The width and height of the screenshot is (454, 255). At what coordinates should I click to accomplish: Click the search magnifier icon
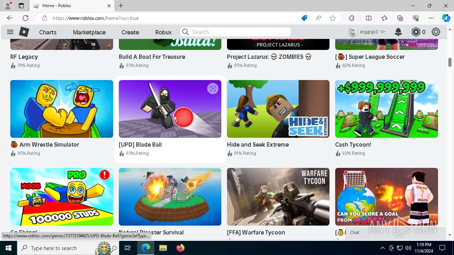pyautogui.click(x=186, y=32)
